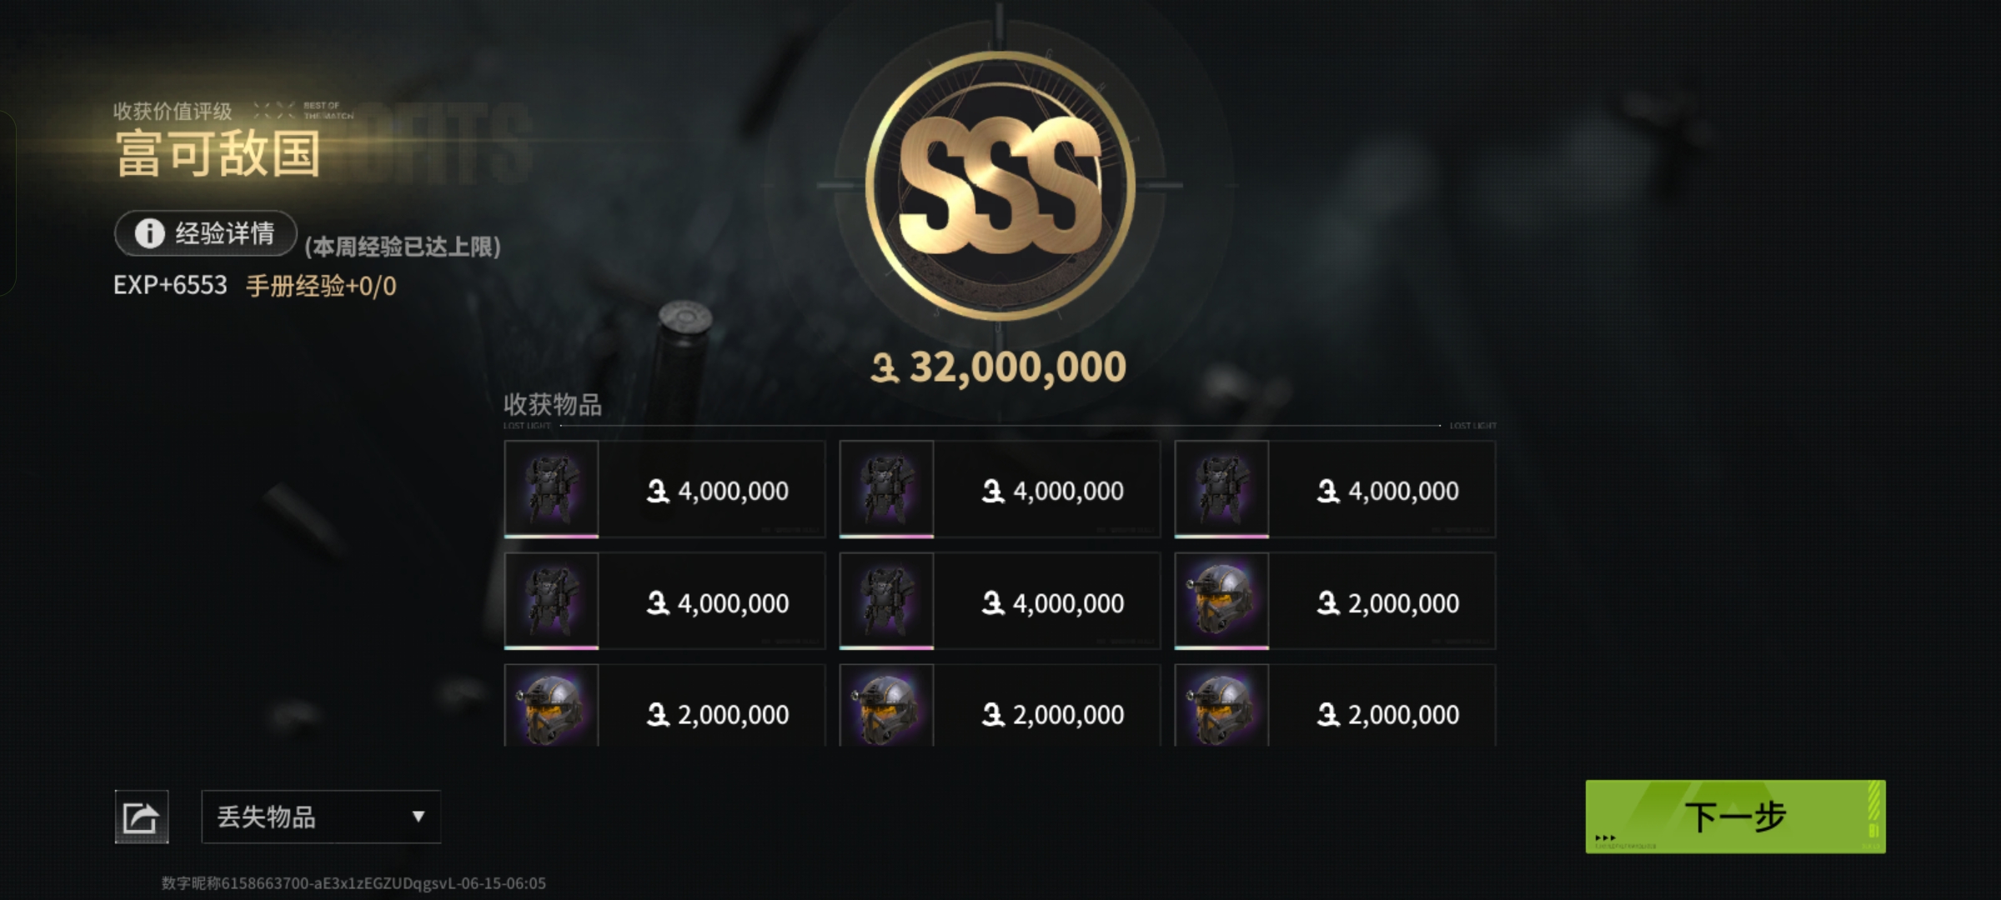The width and height of the screenshot is (2001, 900).
Task: Click the 32,000,000 total value
Action: 999,367
